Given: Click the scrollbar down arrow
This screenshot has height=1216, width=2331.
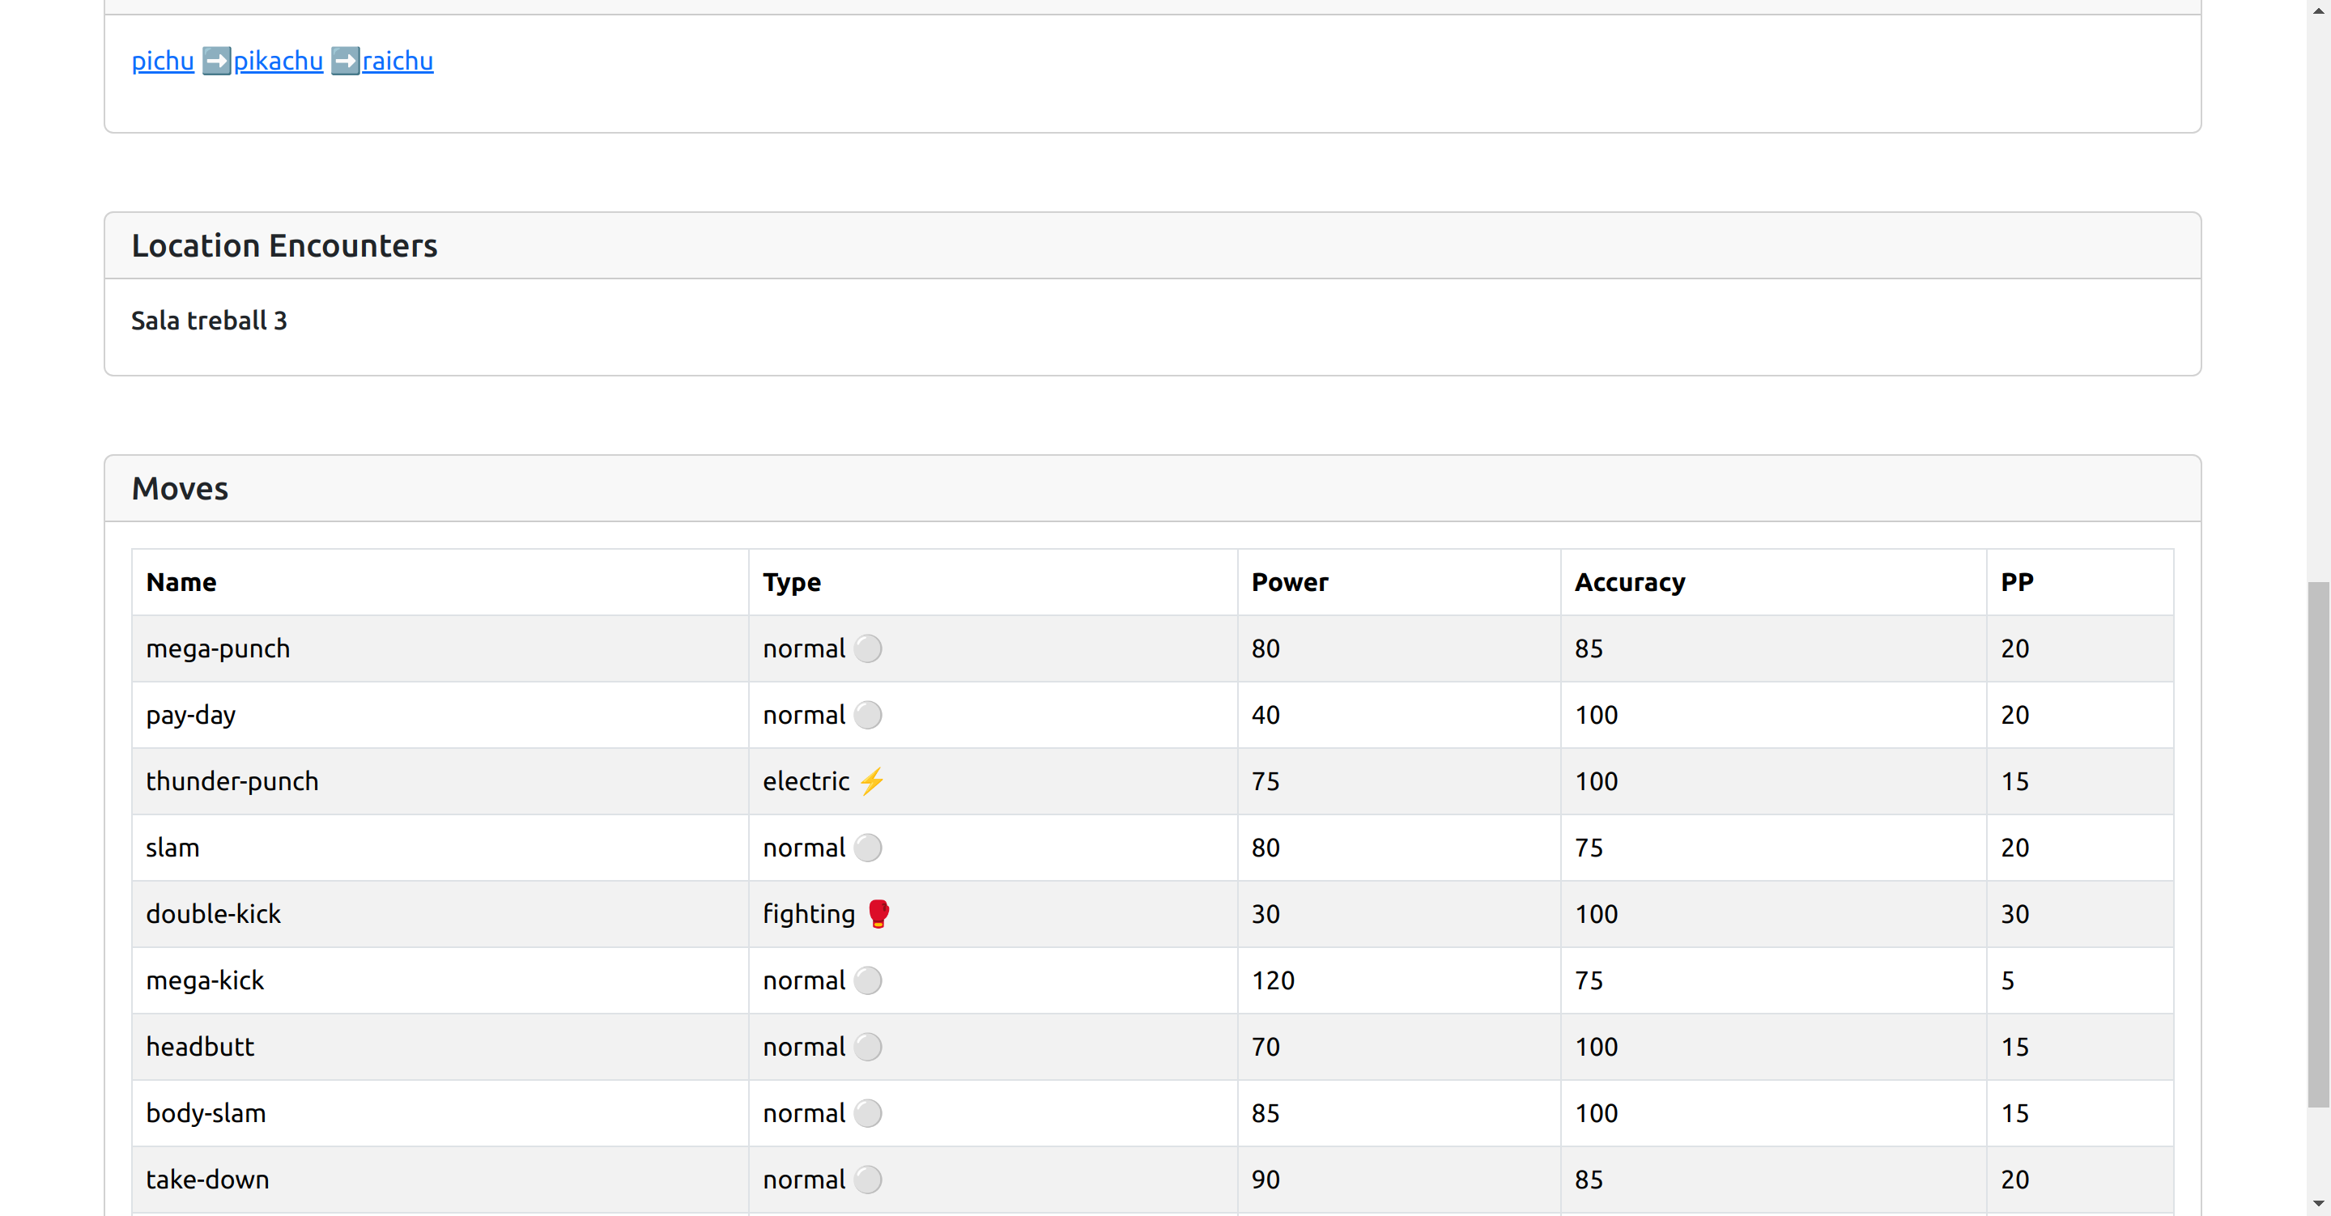Looking at the screenshot, I should [x=2318, y=1204].
